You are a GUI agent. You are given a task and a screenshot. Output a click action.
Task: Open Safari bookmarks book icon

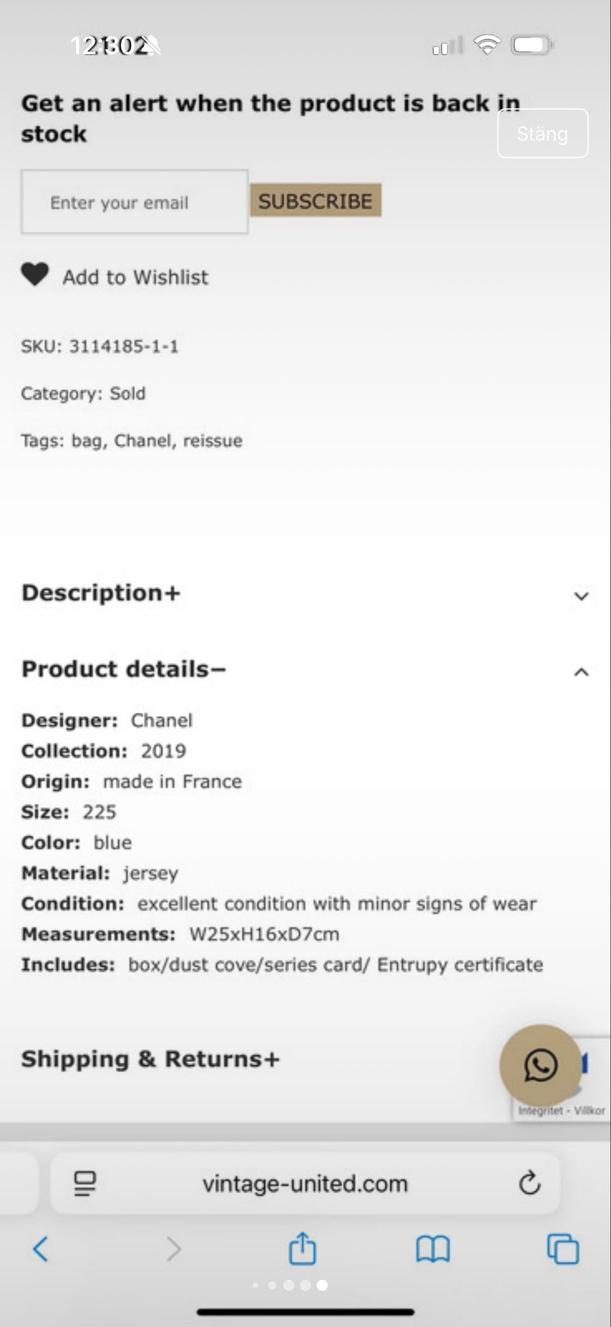tap(433, 1249)
